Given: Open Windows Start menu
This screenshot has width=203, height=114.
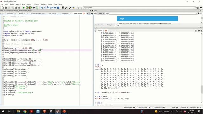Looking at the screenshot, I should 3,111.
